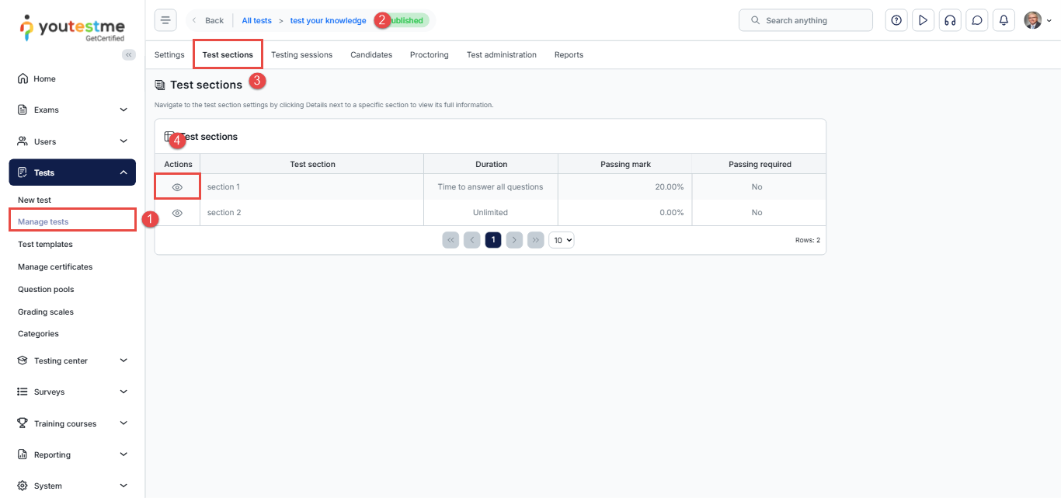Open the notifications bell icon

click(1004, 20)
